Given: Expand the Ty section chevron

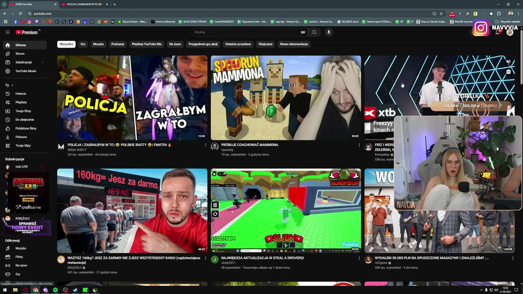Looking at the screenshot, I should point(12,85).
